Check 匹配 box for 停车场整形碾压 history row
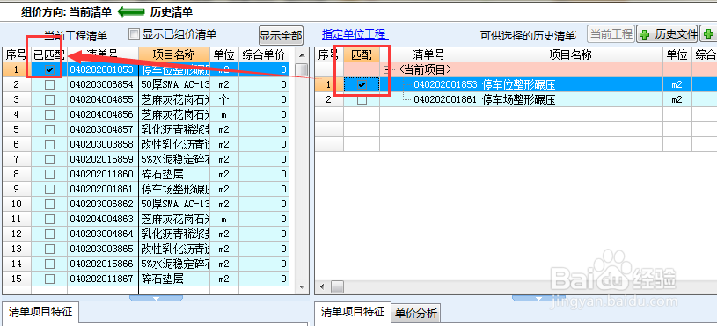Viewport: 717px width, 326px height. coord(362,100)
